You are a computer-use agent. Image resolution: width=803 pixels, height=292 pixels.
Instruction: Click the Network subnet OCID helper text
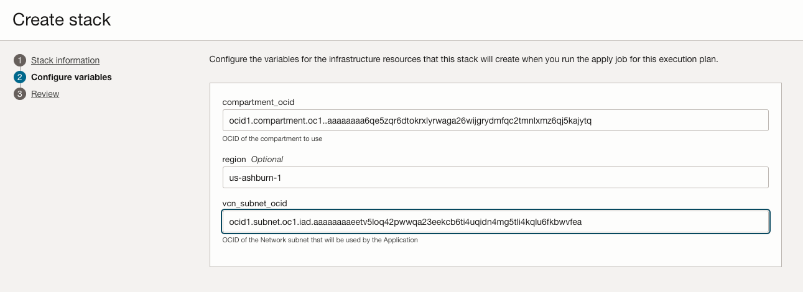tap(320, 240)
